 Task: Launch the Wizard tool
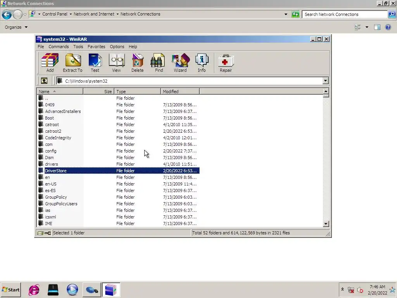click(180, 63)
